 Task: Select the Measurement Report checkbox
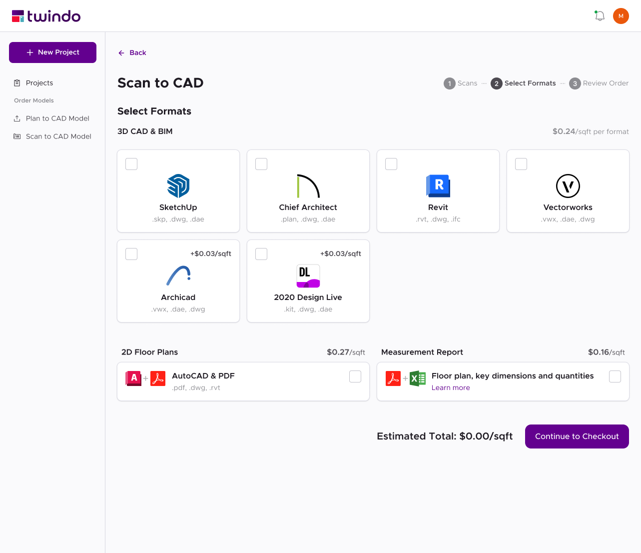(615, 376)
